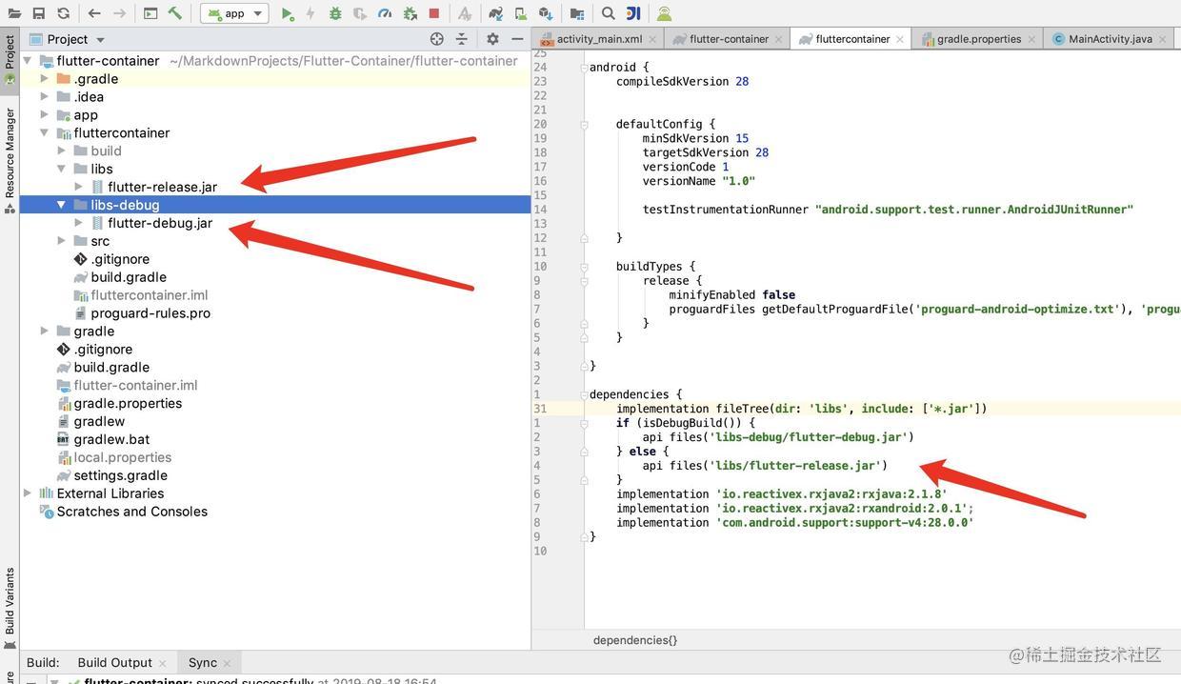Open fluttercontainer build.gradle file
This screenshot has width=1181, height=684.
(x=129, y=277)
